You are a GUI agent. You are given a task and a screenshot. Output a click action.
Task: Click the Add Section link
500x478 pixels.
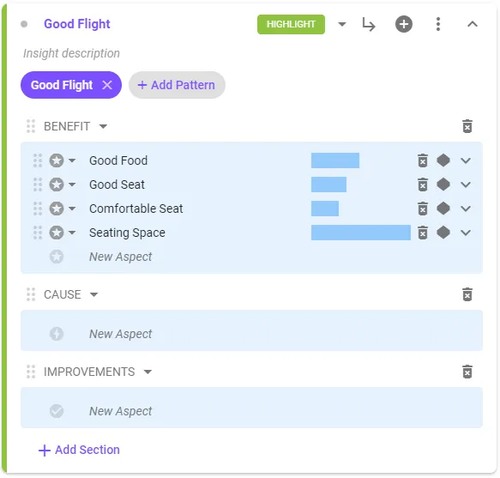79,450
